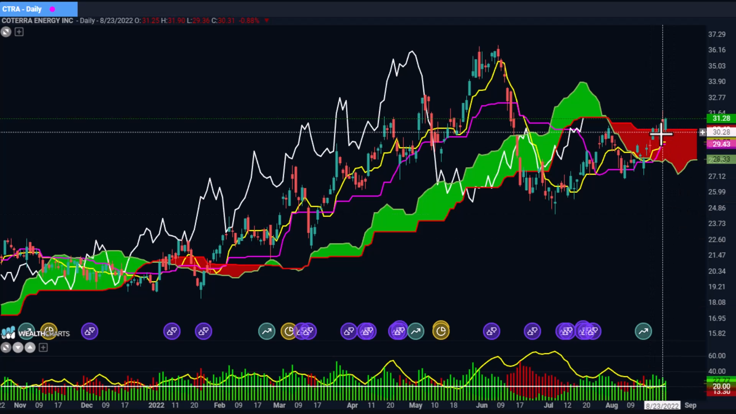
Task: Click the 24.86 price axis value
Action: (x=717, y=208)
